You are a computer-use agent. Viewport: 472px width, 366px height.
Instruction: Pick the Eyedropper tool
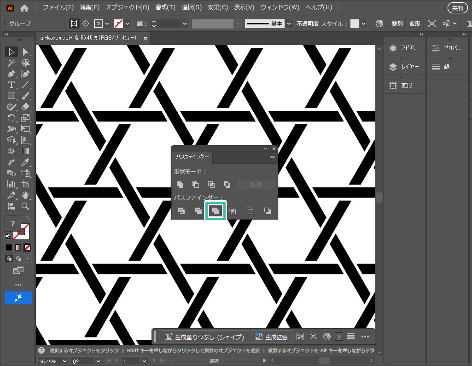(26, 162)
